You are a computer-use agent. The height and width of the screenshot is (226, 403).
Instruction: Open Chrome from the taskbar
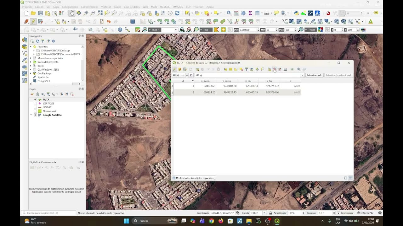[x=211, y=221]
